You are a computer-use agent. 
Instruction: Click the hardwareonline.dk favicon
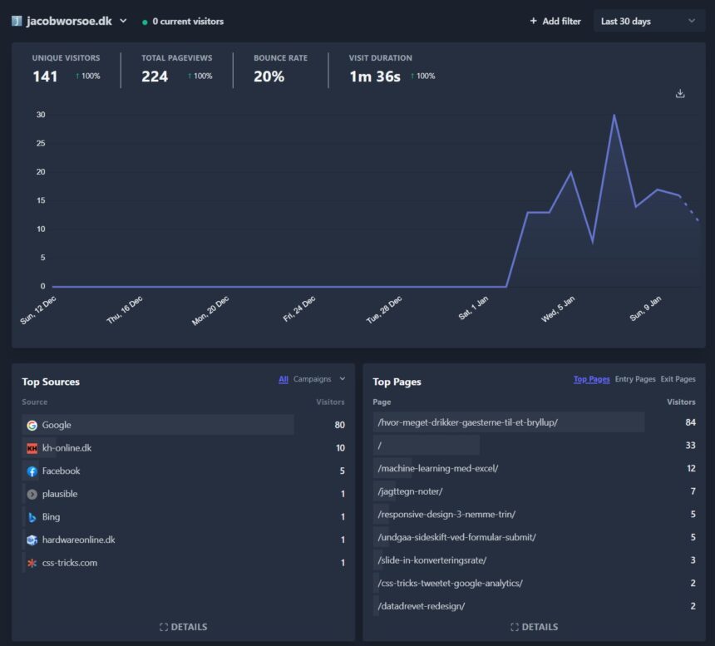pyautogui.click(x=32, y=540)
